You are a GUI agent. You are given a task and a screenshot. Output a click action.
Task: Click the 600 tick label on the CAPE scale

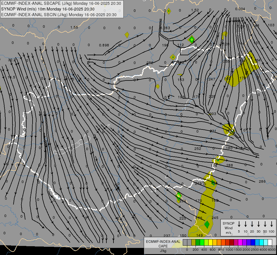(x=212, y=250)
